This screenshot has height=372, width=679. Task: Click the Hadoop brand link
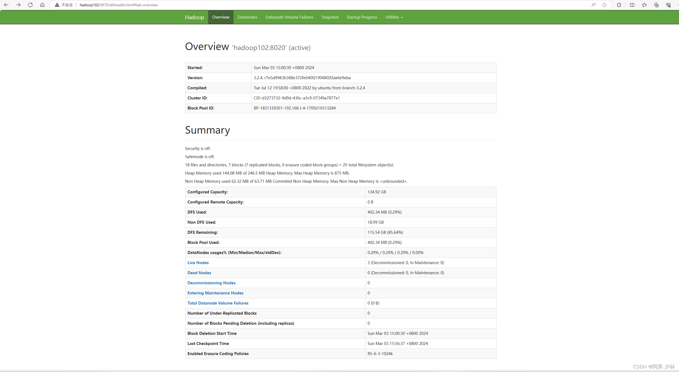(194, 17)
